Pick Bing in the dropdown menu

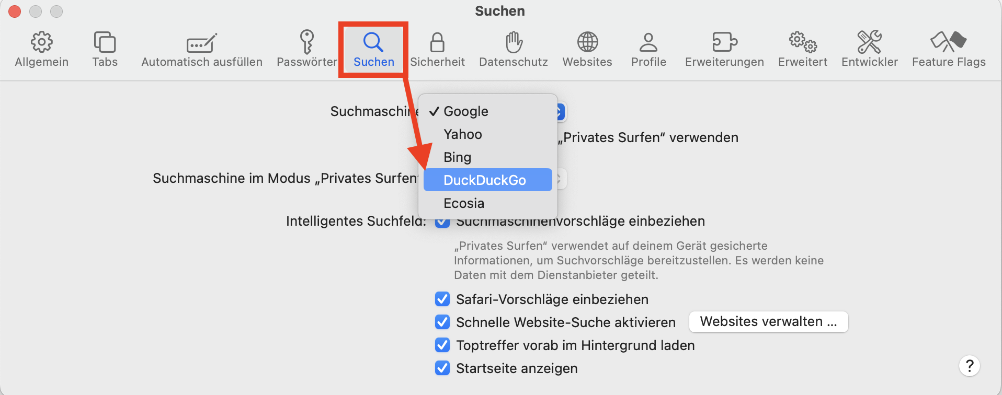coord(458,157)
